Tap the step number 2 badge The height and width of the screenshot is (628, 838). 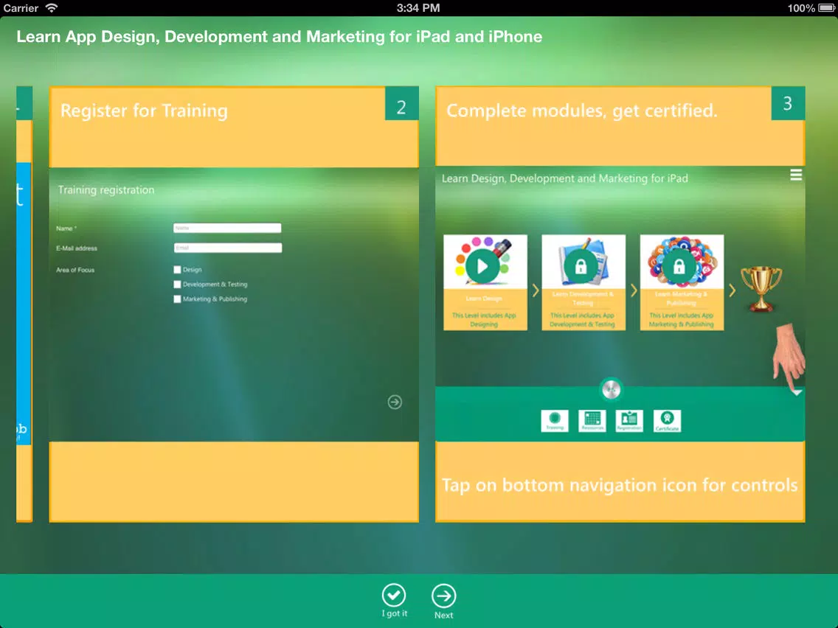[401, 104]
